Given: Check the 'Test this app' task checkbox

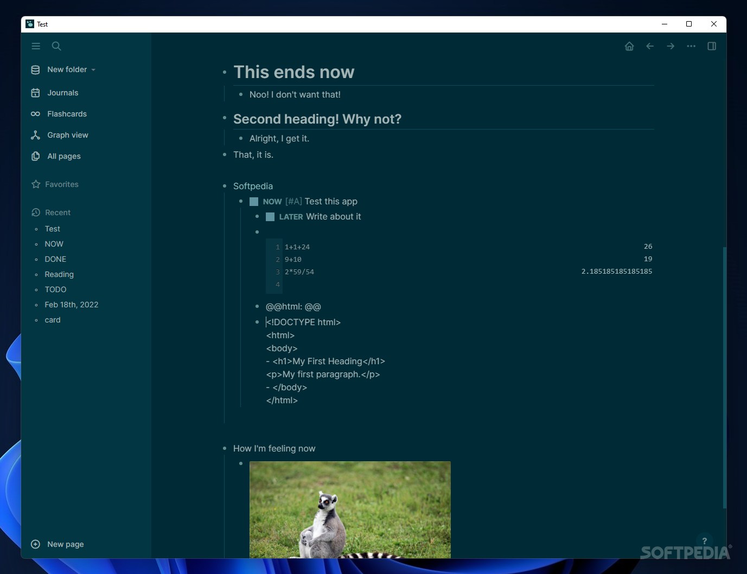Looking at the screenshot, I should tap(253, 202).
